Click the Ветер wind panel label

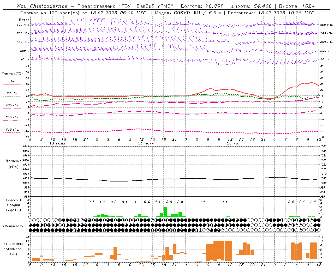pos(24,20)
